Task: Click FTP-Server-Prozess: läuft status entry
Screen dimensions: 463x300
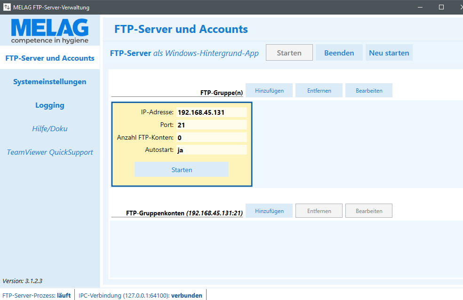Action: click(37, 295)
